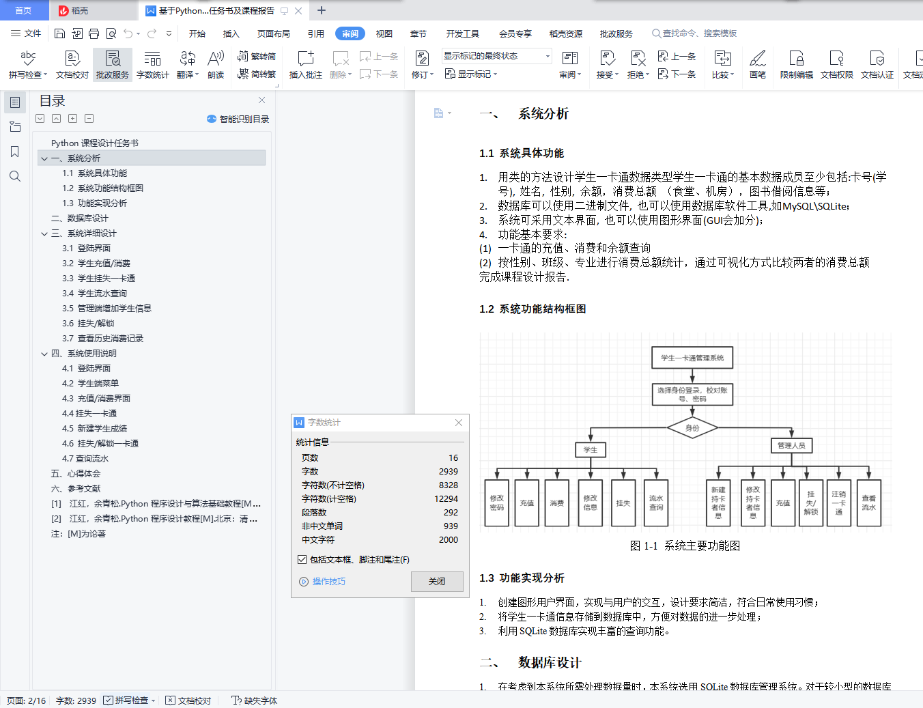Toggle 文档校对 in the status bar
Viewport: 923px width, 708px height.
188,700
